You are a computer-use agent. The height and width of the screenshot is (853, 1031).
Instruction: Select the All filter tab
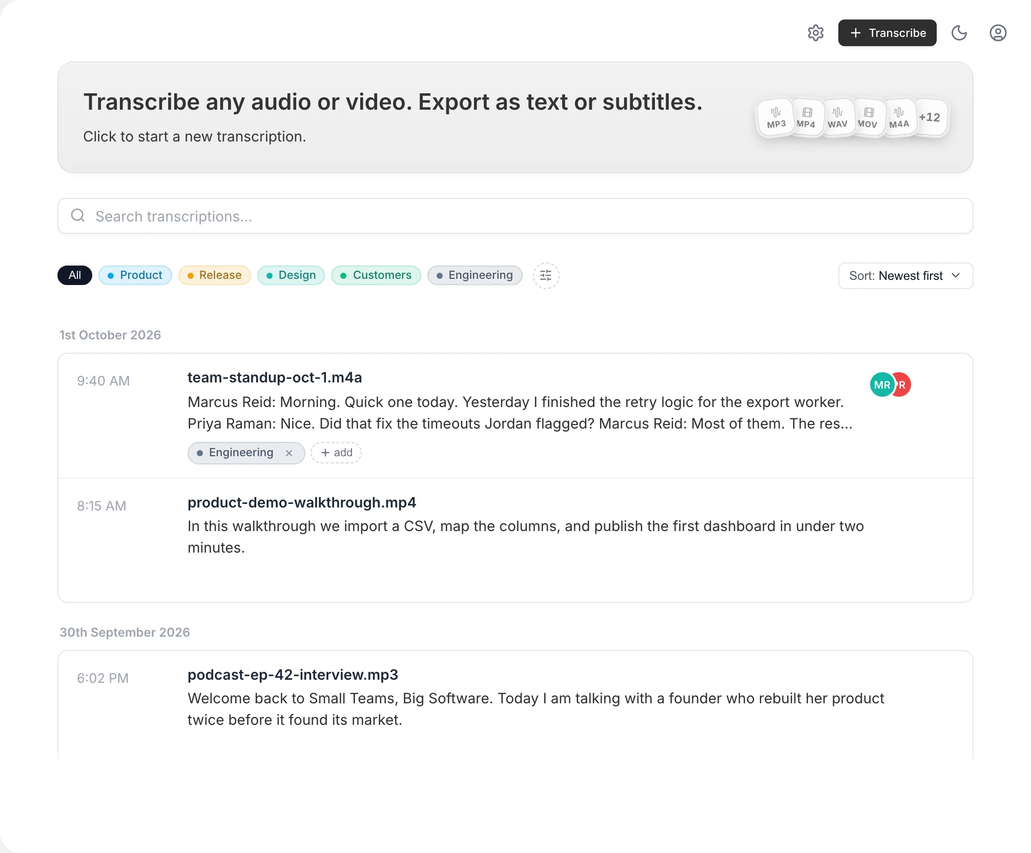[75, 275]
